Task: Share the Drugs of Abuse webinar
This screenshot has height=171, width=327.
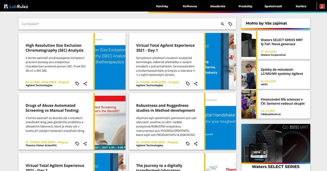Action: 85,144
